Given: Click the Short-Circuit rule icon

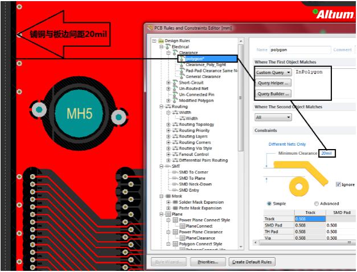Looking at the screenshot, I should pos(175,83).
